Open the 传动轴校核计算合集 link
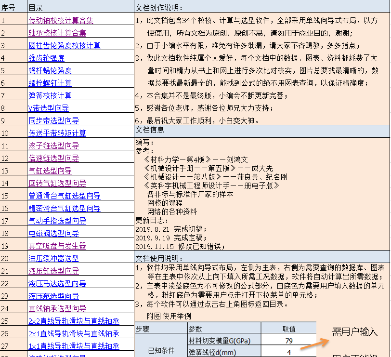391x357 pixels. click(x=61, y=20)
